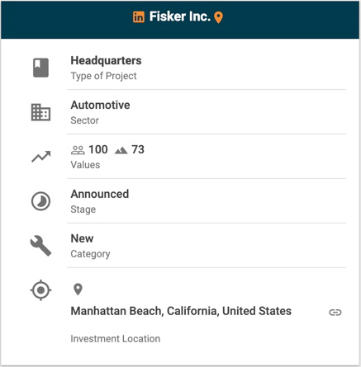Click the Automotive sector text
361x367 pixels.
(x=100, y=105)
